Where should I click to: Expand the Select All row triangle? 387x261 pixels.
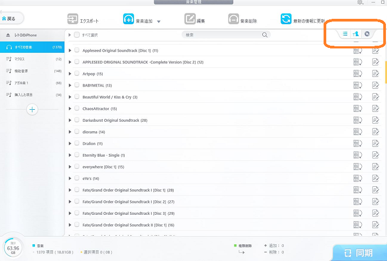[x=69, y=35]
